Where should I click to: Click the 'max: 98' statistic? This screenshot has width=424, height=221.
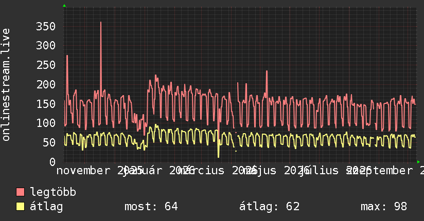point(384,207)
